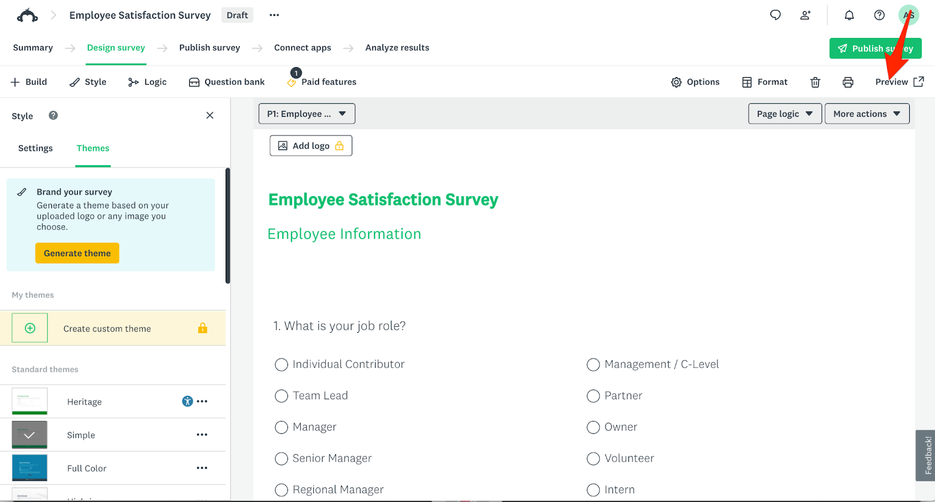The width and height of the screenshot is (935, 502).
Task: Click the Add logo button
Action: [x=311, y=146]
